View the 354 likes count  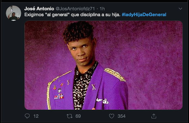pos(122,116)
